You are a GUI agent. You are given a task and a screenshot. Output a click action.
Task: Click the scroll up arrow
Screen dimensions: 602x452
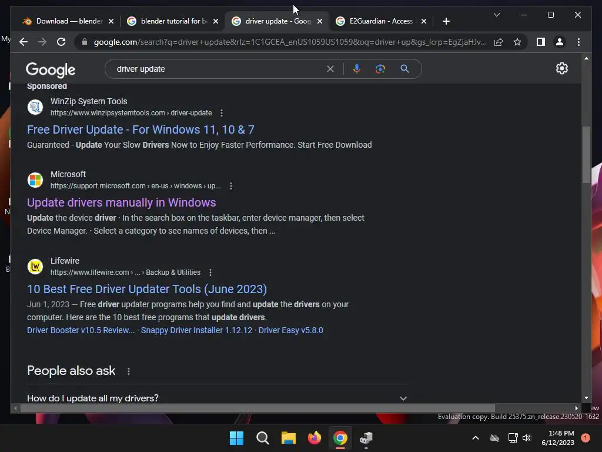click(586, 58)
